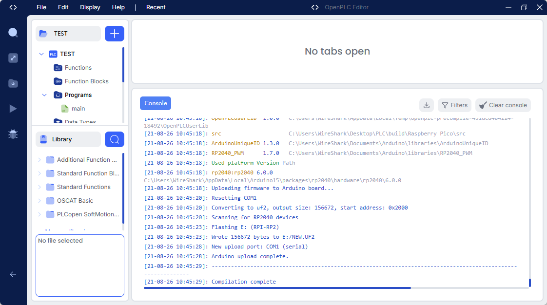
Task: Click the 'Resetting COM1' log line
Action: [x=234, y=198]
